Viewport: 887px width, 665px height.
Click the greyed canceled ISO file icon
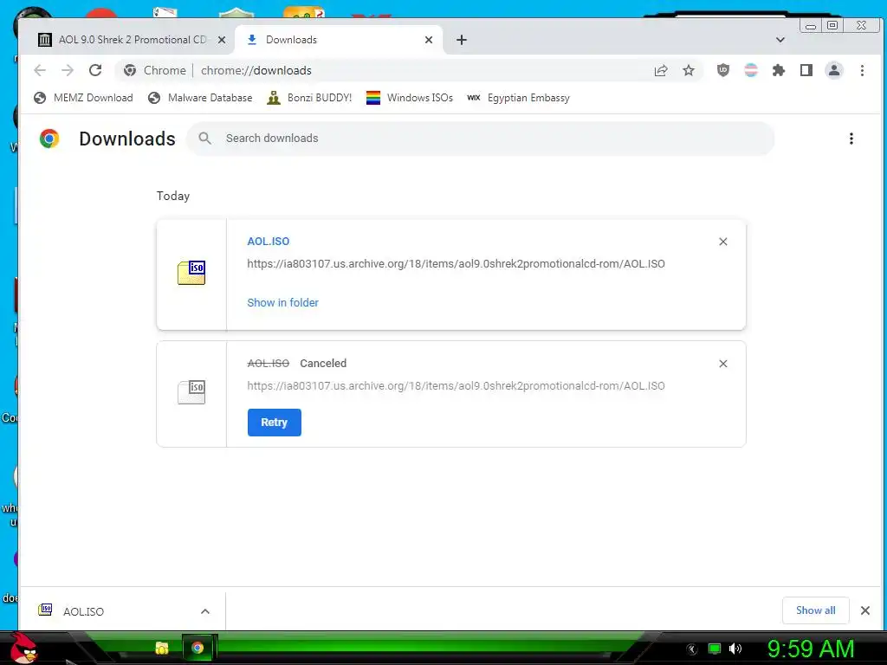pyautogui.click(x=191, y=392)
